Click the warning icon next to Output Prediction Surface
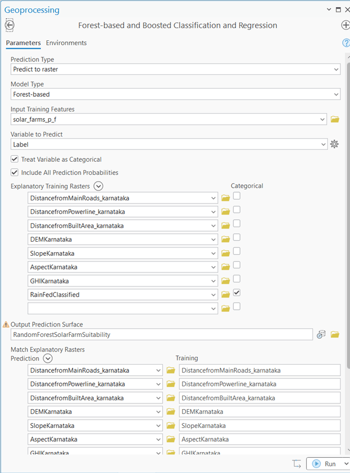Image resolution: width=350 pixels, height=473 pixels. (x=6, y=324)
